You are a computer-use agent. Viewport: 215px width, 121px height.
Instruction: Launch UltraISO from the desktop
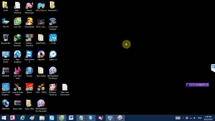pyautogui.click(x=41, y=55)
